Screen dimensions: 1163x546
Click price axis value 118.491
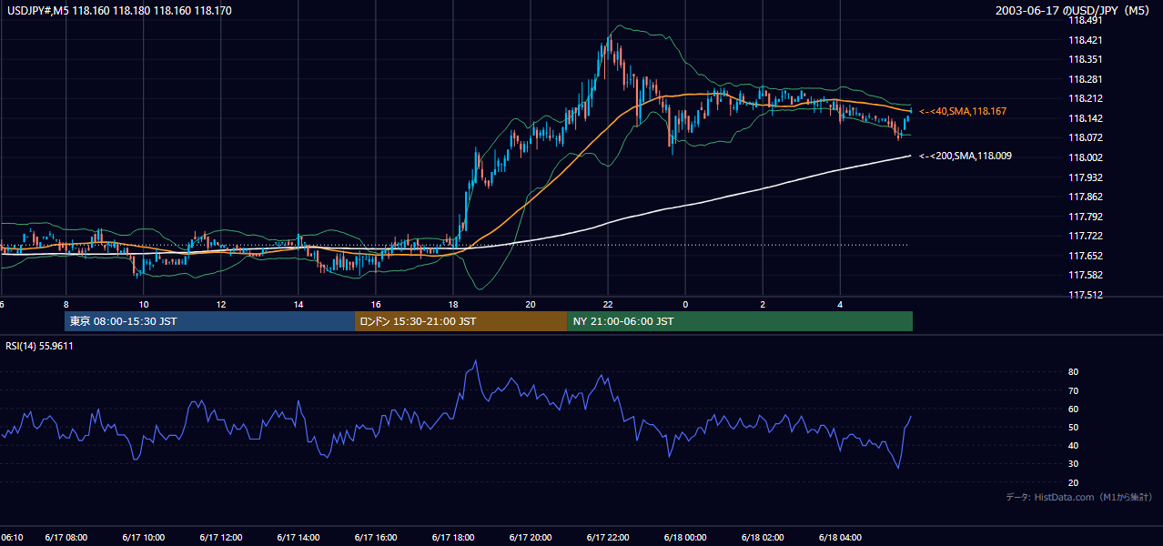pos(1086,20)
